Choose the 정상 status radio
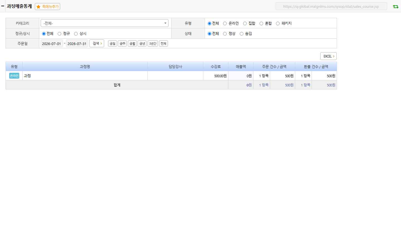Viewport: 401px width, 250px height. pos(225,34)
